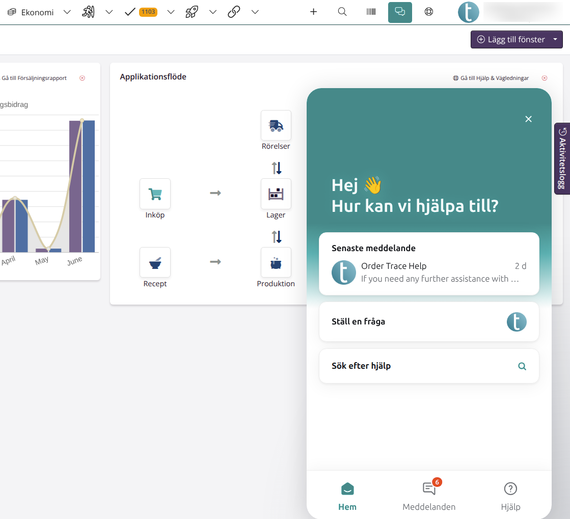
Task: Open the Aktivitetslogg side tab
Action: (x=562, y=158)
